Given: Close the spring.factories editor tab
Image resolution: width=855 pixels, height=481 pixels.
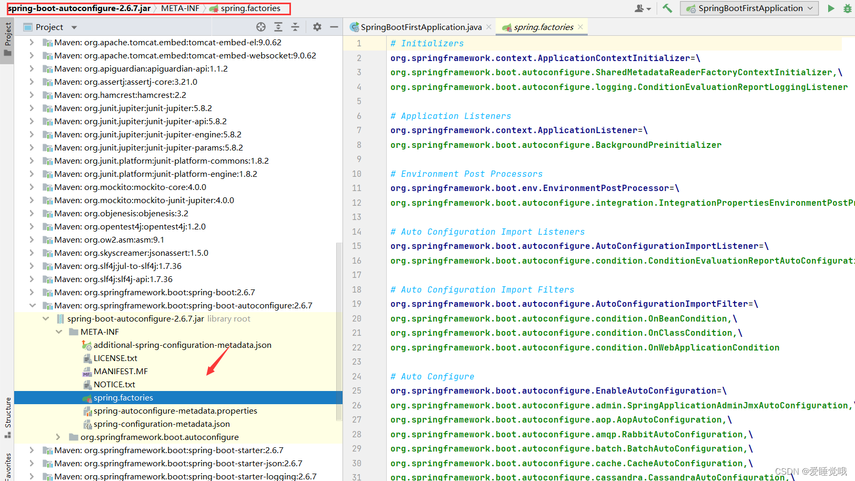Looking at the screenshot, I should [580, 27].
